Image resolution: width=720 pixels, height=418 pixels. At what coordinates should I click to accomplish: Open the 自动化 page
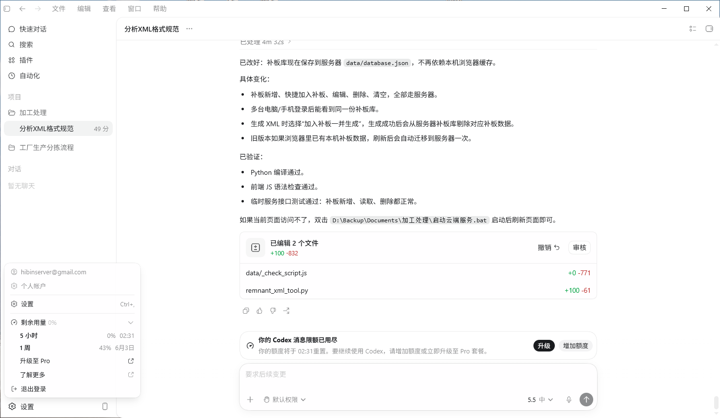pyautogui.click(x=58, y=76)
